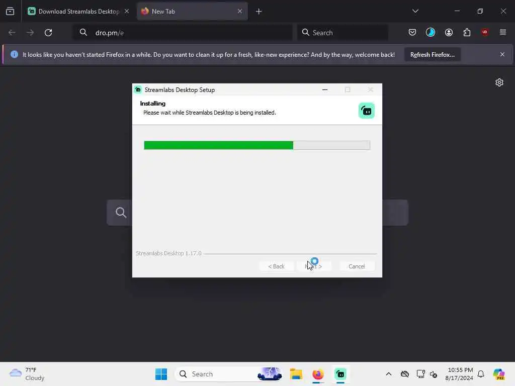Open File Explorer from the taskbar
The width and height of the screenshot is (515, 386).
click(296, 374)
